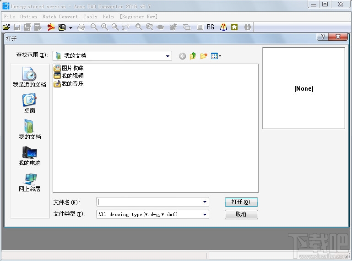Viewport: 352px width, 261px height.
Task: Click the 取消 cancel button
Action: point(241,214)
